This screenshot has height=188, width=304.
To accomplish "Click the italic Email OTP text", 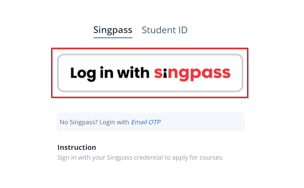I will pos(146,122).
